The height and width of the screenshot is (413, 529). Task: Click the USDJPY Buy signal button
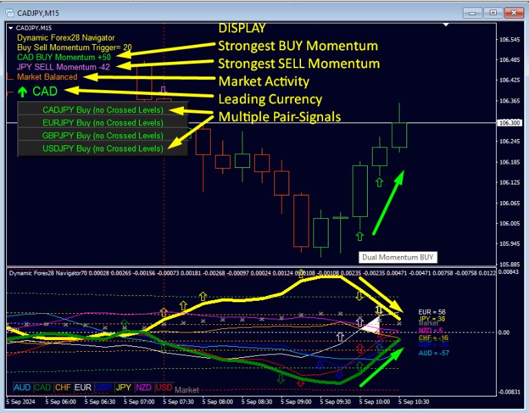[x=103, y=149]
